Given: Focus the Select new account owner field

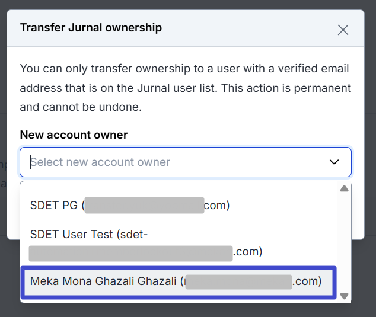Looking at the screenshot, I should (x=172, y=162).
